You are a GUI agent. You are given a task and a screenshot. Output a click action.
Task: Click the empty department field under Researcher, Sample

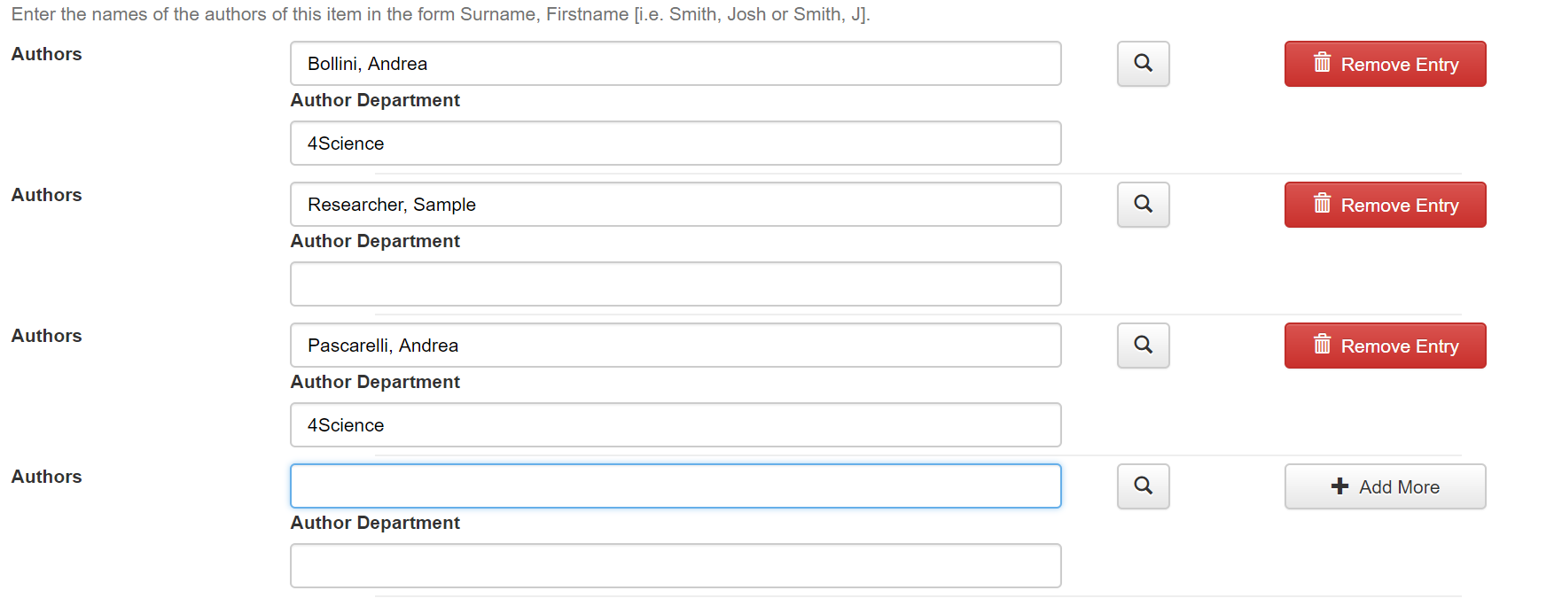pyautogui.click(x=676, y=284)
